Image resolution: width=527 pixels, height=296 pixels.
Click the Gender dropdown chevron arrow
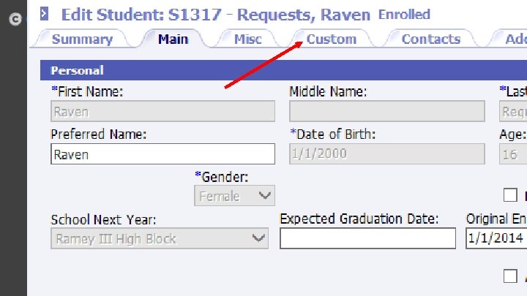click(264, 195)
